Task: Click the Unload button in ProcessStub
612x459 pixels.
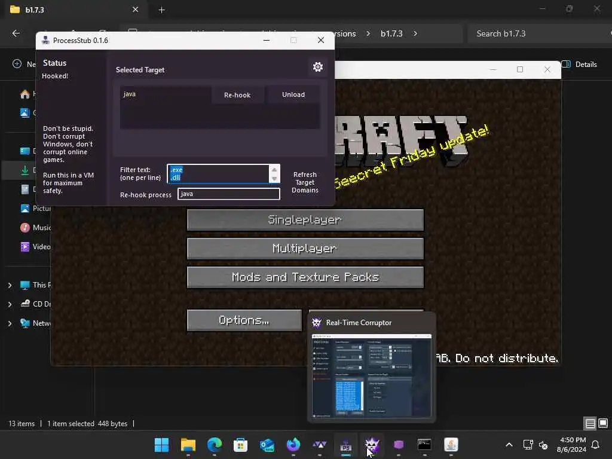Action: [293, 94]
